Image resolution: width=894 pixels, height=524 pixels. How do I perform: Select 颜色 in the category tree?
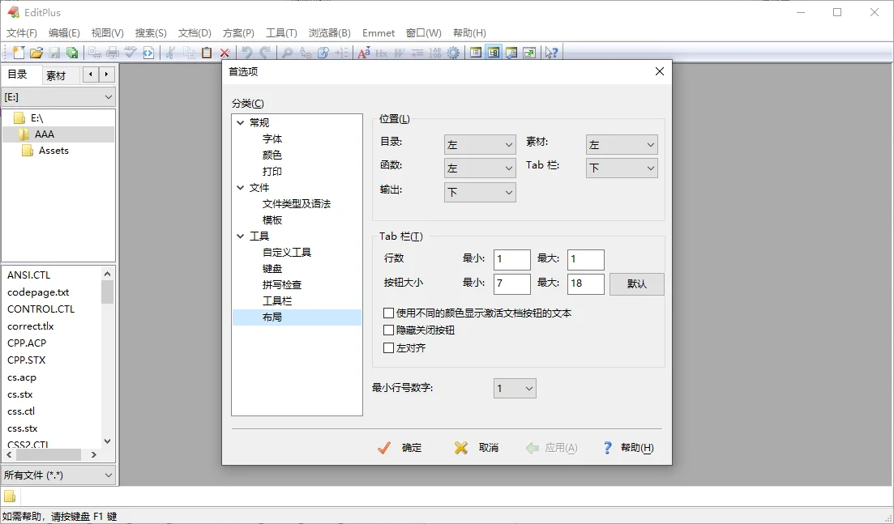tap(272, 155)
